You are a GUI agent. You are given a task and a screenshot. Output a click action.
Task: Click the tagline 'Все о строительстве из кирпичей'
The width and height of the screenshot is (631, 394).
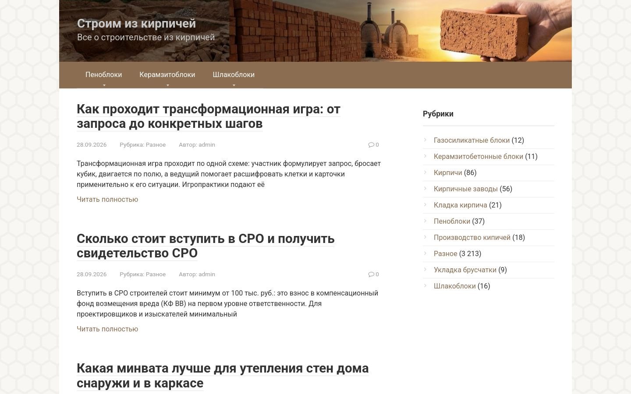click(x=146, y=37)
